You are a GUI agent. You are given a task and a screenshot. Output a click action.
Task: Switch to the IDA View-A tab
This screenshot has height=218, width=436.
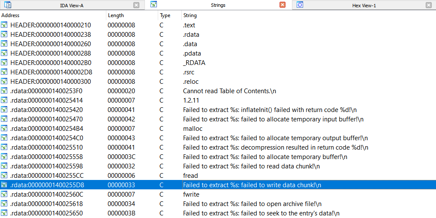pos(72,5)
